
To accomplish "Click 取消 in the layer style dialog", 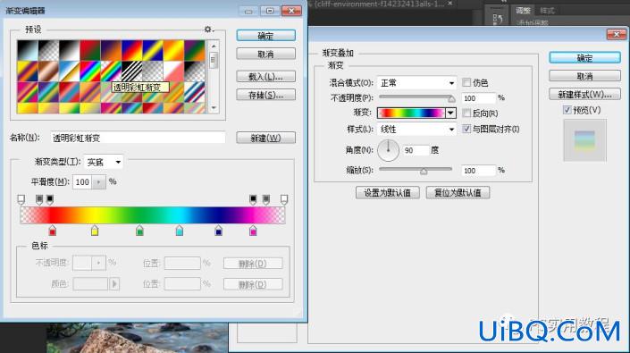I will pyautogui.click(x=584, y=75).
